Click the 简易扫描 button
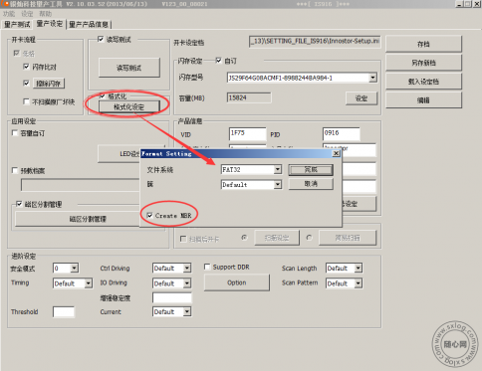This screenshot has height=371, width=482. point(348,238)
